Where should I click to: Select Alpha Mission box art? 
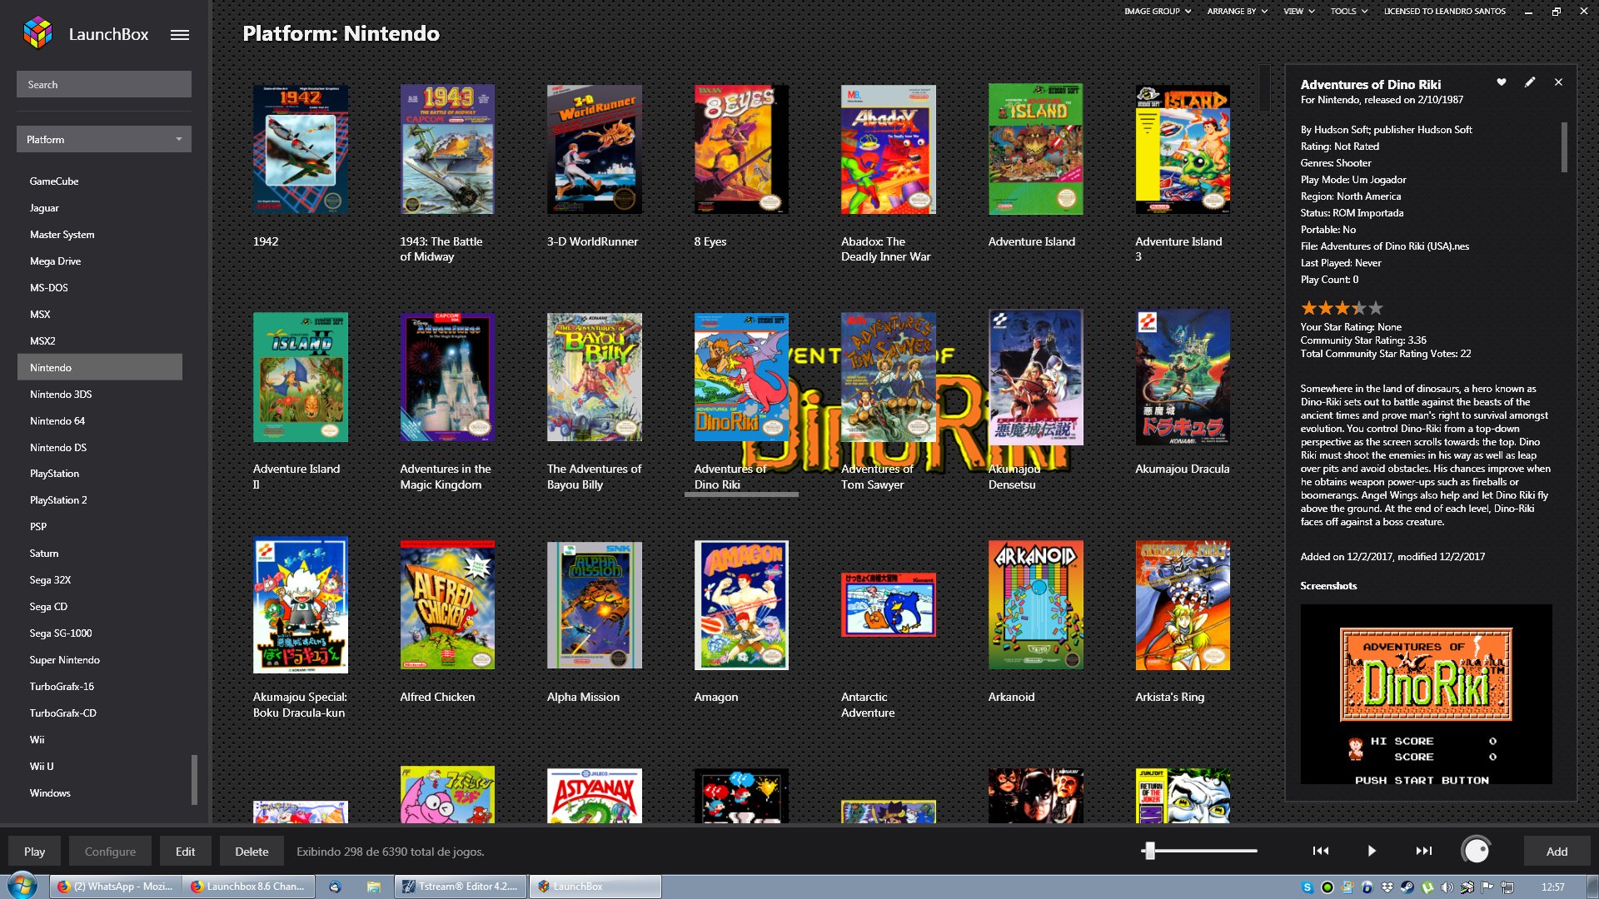click(x=595, y=605)
